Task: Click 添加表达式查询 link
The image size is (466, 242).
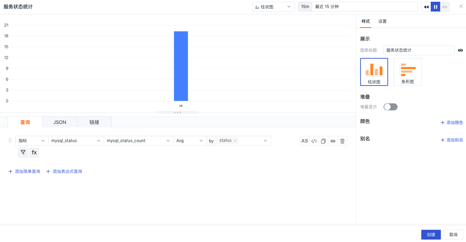Action: click(x=64, y=171)
